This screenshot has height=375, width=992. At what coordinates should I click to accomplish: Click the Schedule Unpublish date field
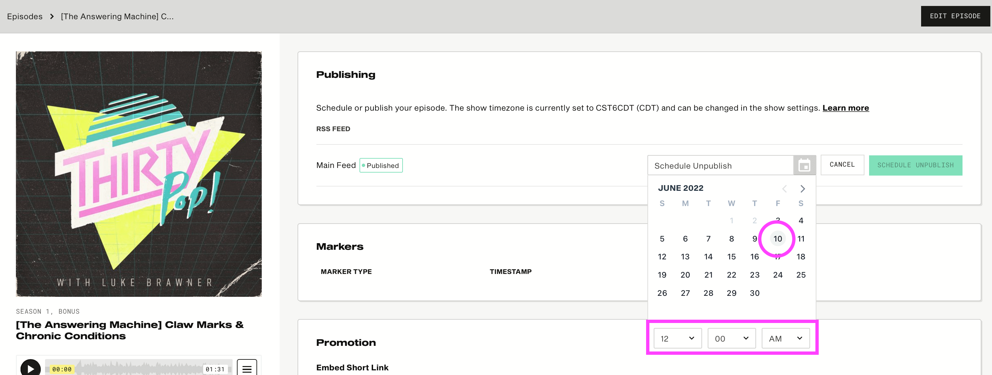[721, 166]
